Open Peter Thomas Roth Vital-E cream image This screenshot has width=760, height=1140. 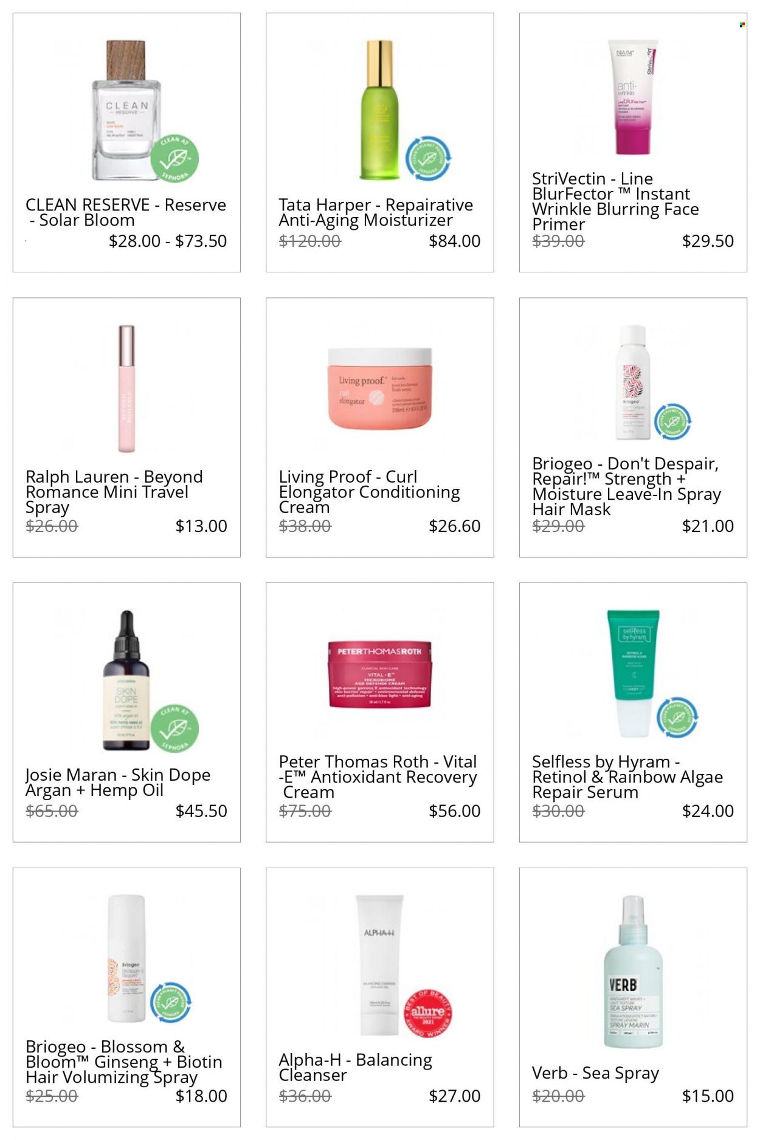[379, 674]
